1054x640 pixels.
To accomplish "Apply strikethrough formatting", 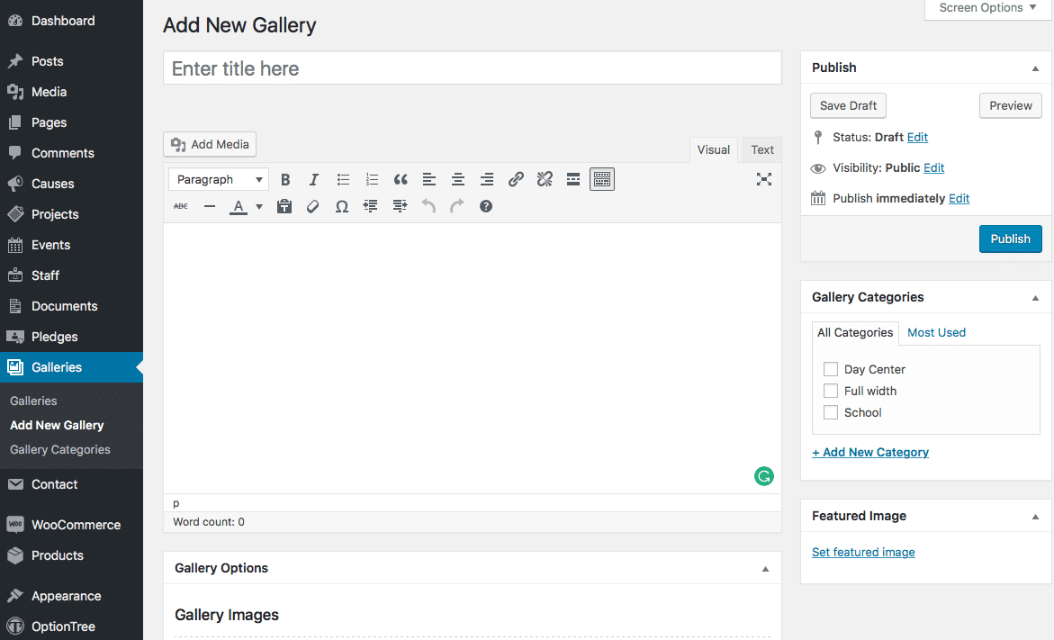I will coord(181,206).
